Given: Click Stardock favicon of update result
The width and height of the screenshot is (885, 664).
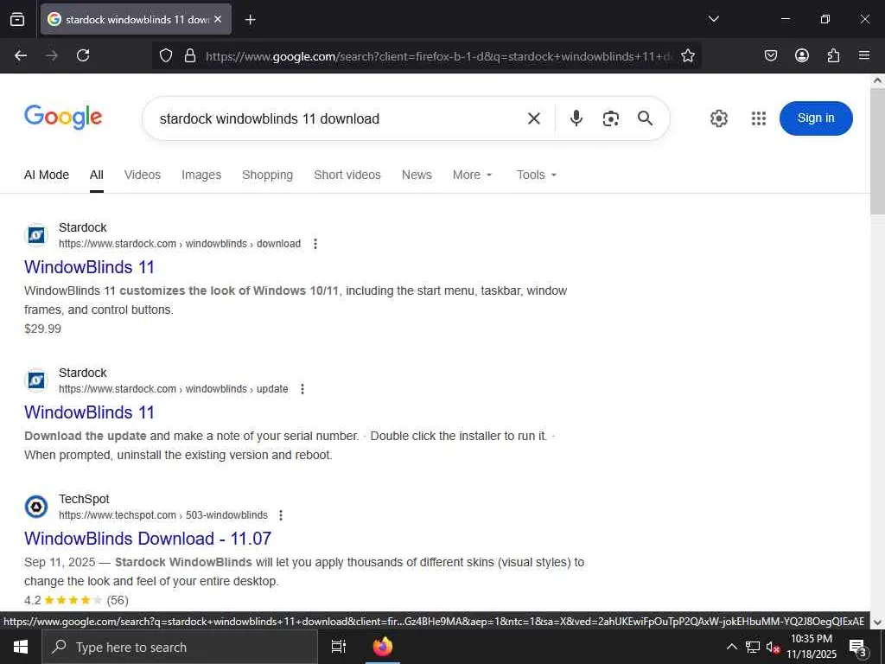Looking at the screenshot, I should [x=36, y=380].
